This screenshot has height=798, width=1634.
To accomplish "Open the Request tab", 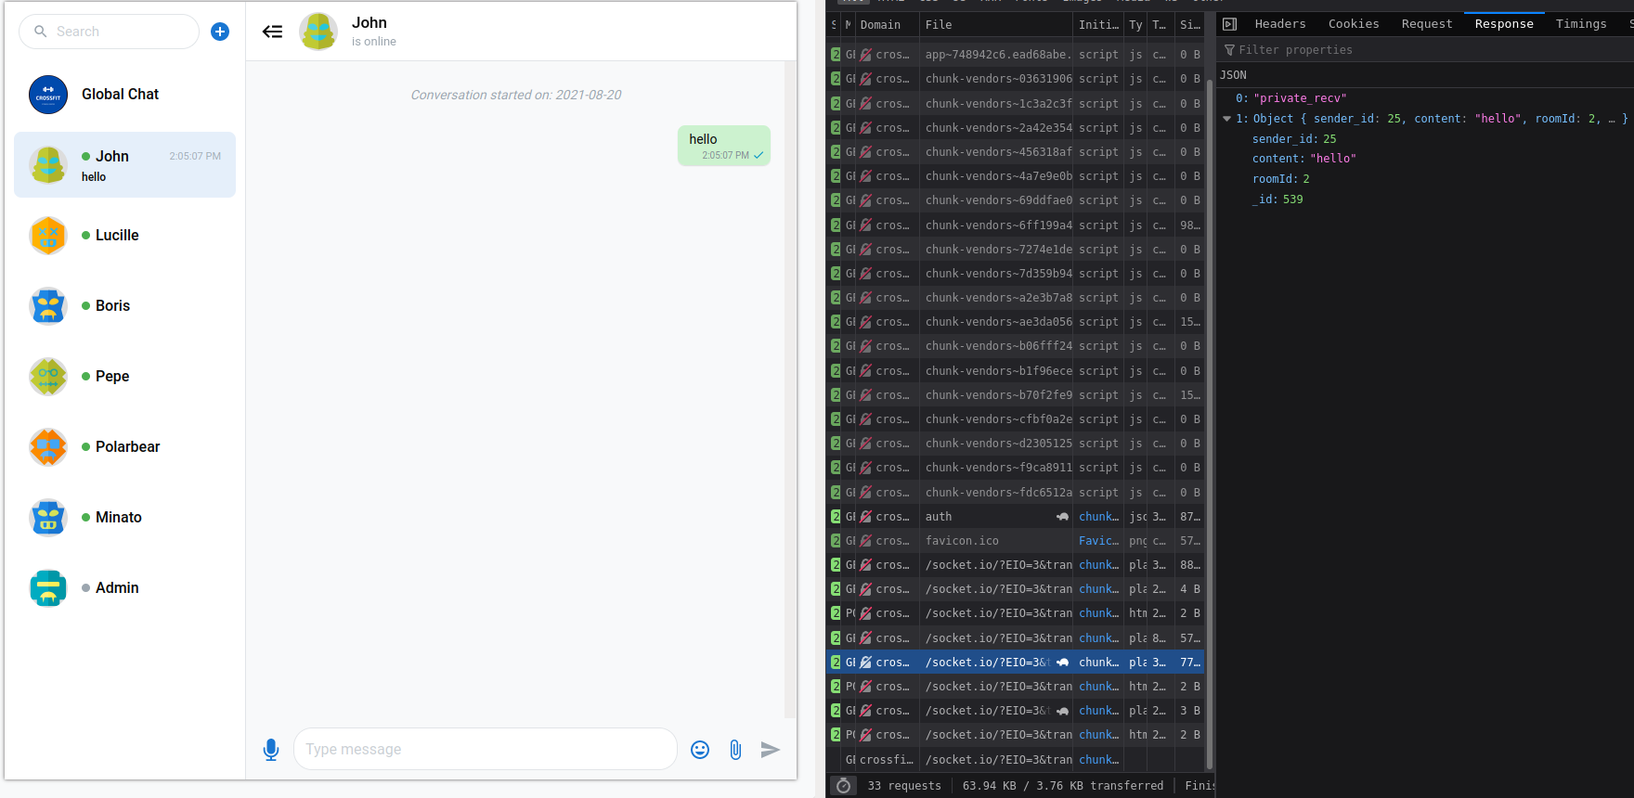I will 1426,24.
